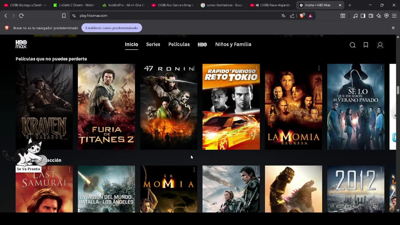Switch to Brytiago x Darell YouTube tab
Viewport: 400px width, 225px height.
click(x=25, y=5)
